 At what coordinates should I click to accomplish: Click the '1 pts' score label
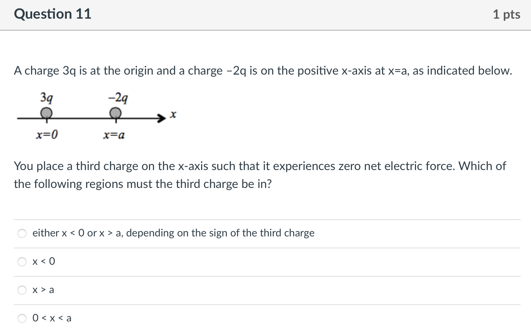(x=506, y=14)
